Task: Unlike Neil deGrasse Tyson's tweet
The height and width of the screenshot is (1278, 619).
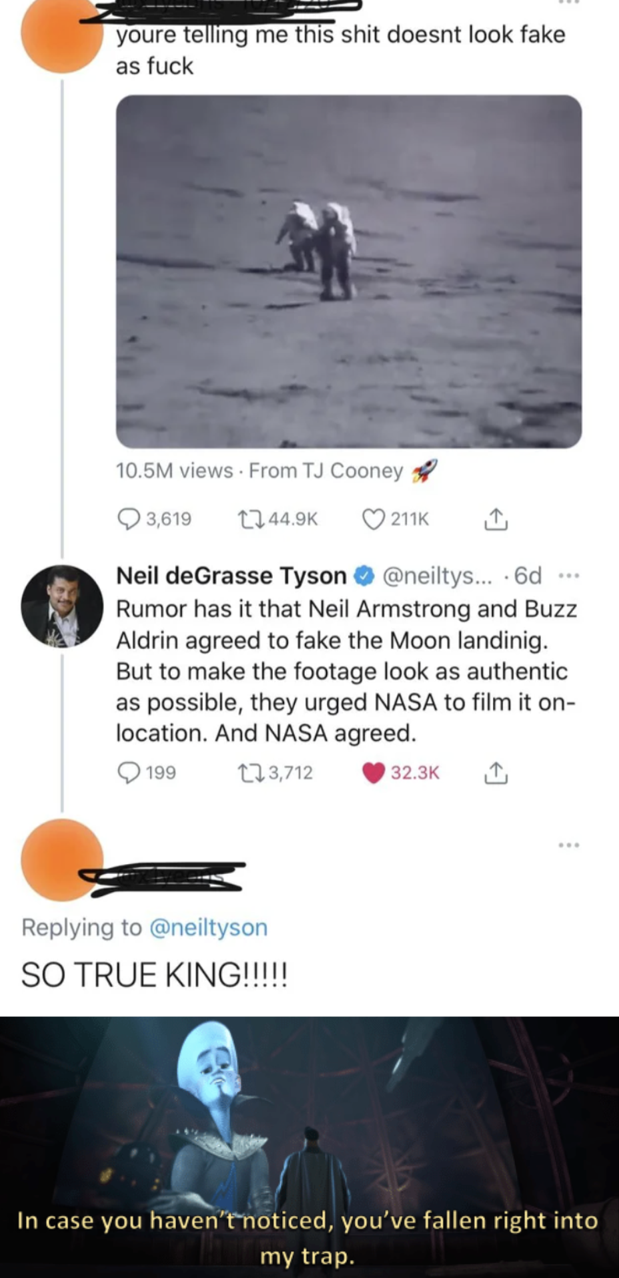Action: point(374,773)
